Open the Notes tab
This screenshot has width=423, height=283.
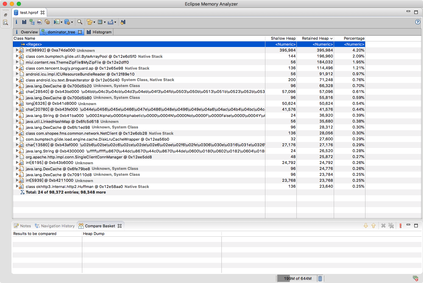point(23,226)
